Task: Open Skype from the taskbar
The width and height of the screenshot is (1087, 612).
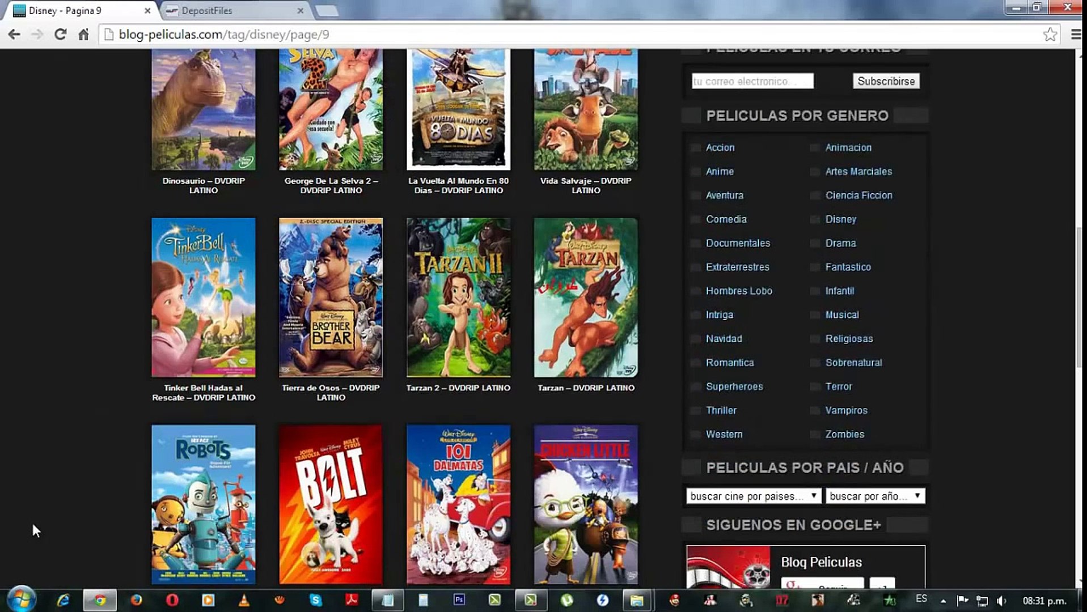Action: pyautogui.click(x=315, y=600)
